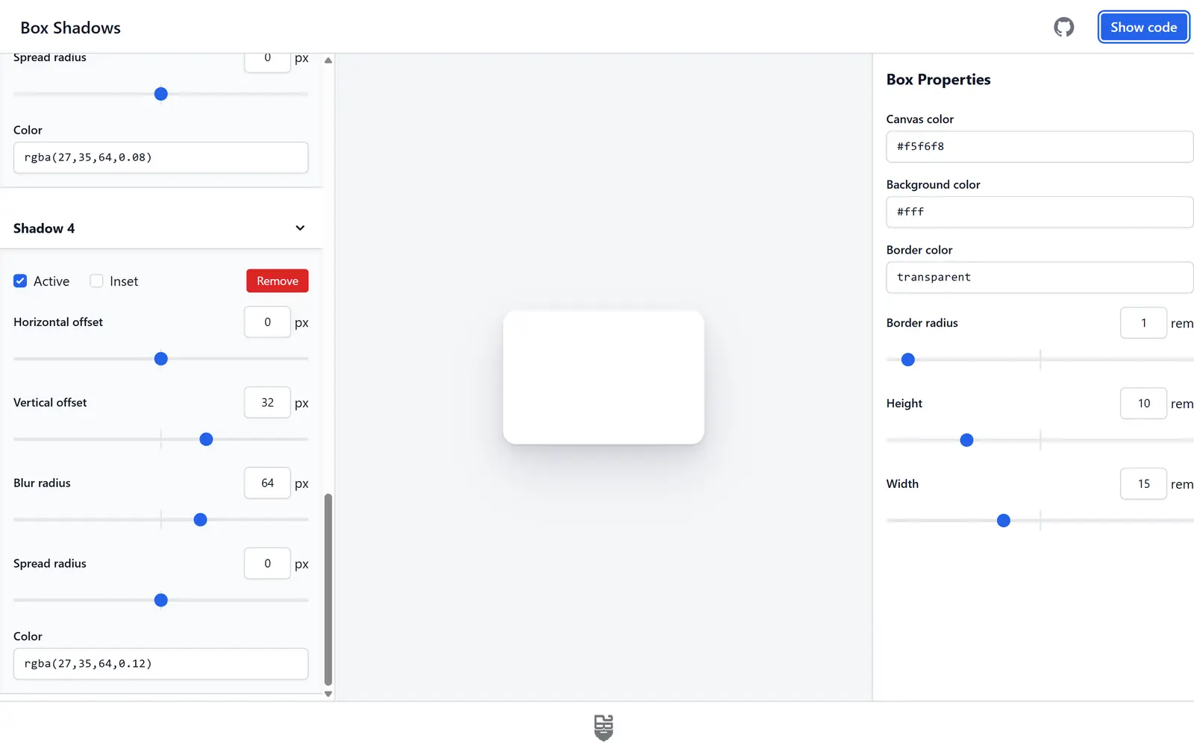The image size is (1194, 746).
Task: Click the Box Properties heading
Action: point(938,80)
